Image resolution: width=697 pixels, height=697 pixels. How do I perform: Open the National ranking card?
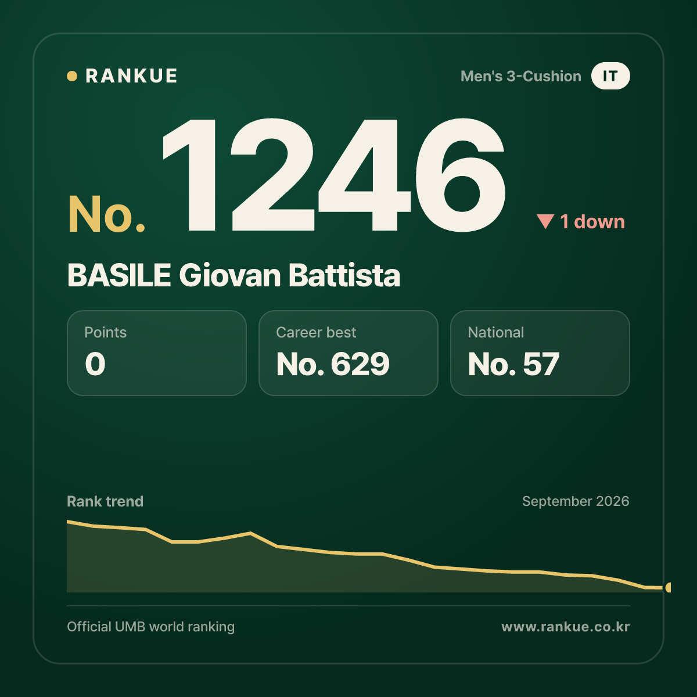[540, 353]
